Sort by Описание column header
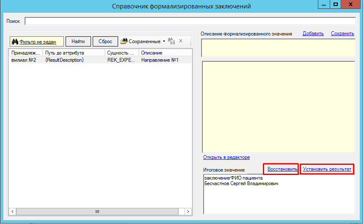This screenshot has width=364, height=224. [x=163, y=53]
